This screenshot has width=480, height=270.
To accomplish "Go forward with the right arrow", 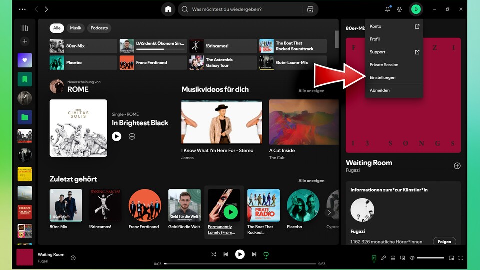I will pyautogui.click(x=46, y=9).
